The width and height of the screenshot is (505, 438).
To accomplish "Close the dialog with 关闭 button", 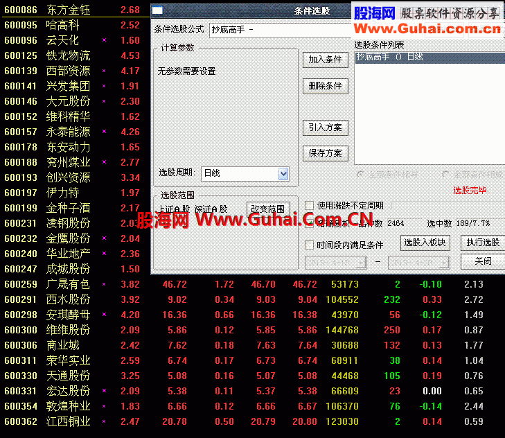I will point(483,261).
